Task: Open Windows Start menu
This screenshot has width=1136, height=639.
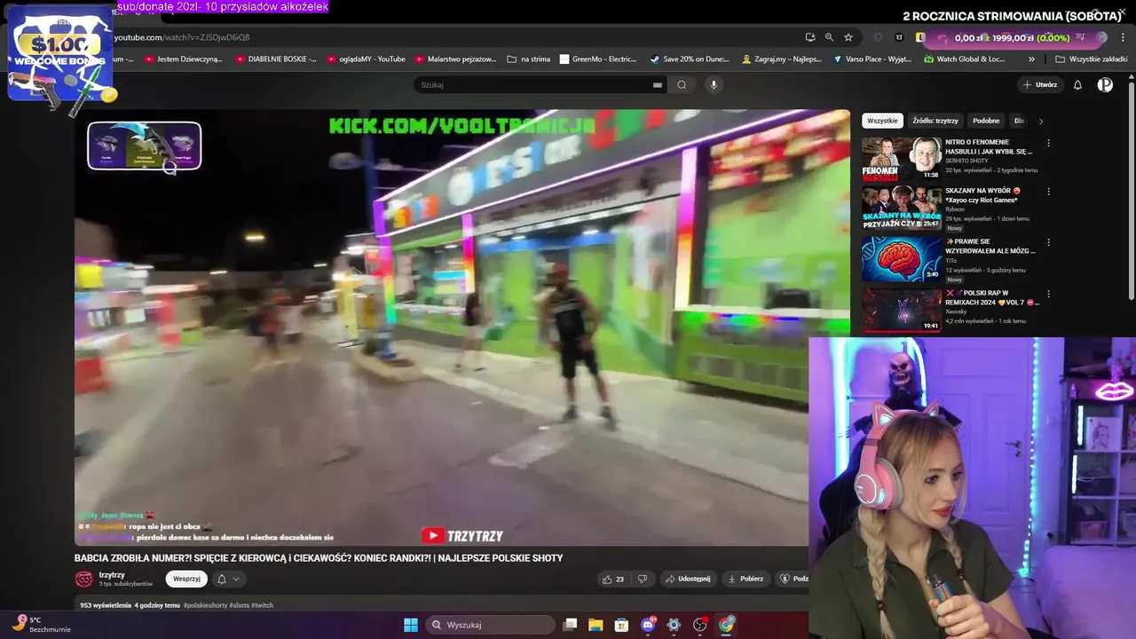Action: pyautogui.click(x=411, y=625)
